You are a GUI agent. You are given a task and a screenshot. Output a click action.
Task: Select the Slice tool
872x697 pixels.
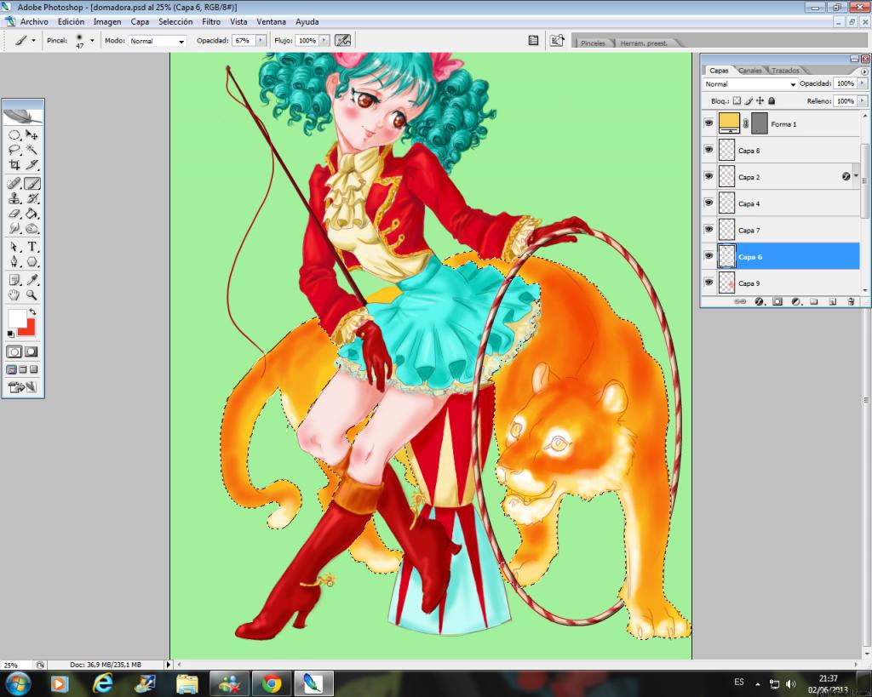coord(32,165)
